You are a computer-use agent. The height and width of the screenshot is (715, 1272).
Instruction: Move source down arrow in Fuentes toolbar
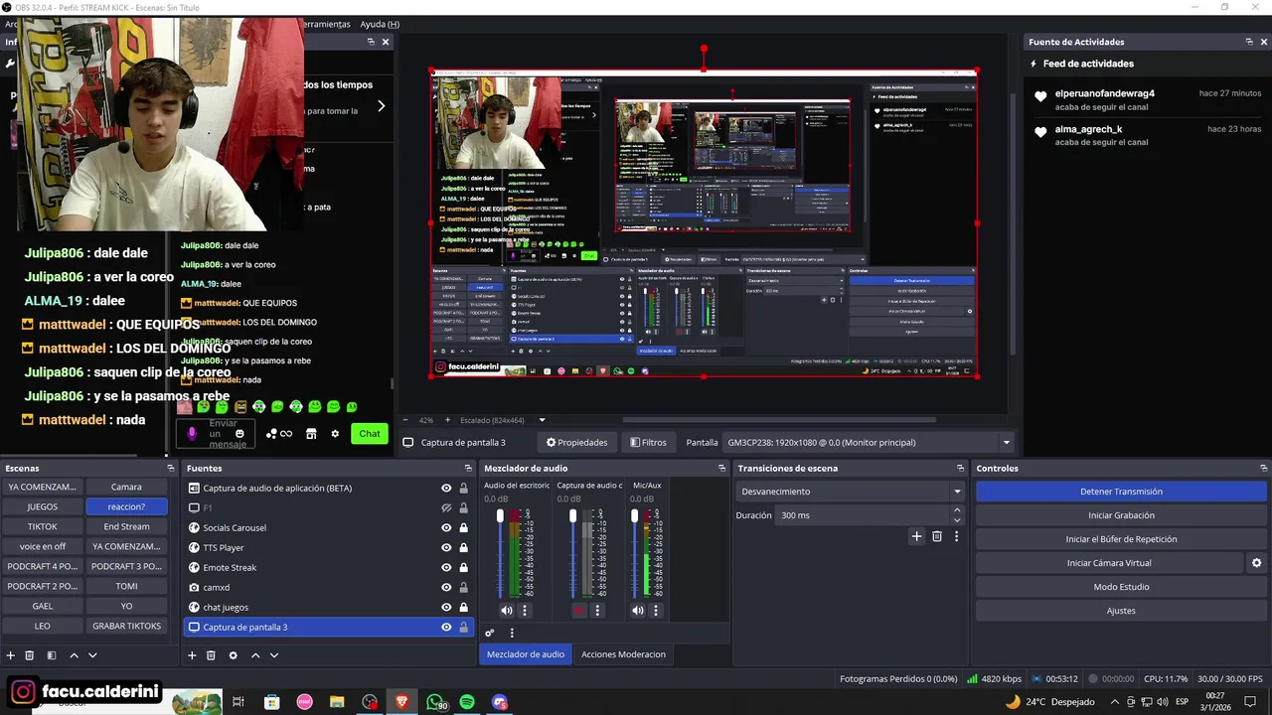[274, 655]
